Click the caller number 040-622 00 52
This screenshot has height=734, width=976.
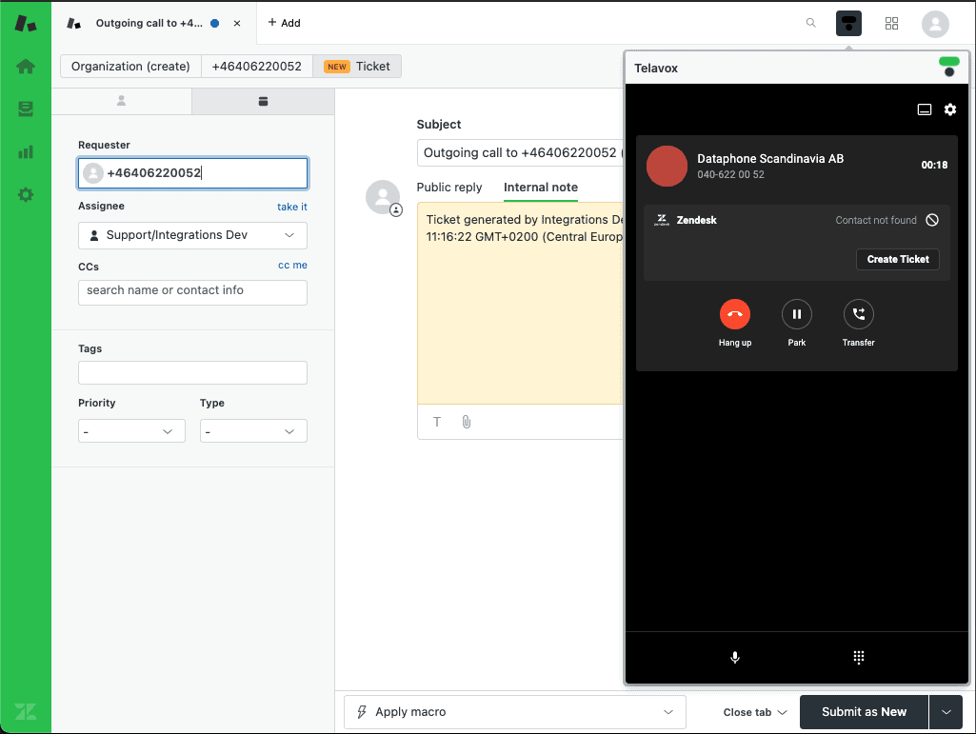point(730,175)
